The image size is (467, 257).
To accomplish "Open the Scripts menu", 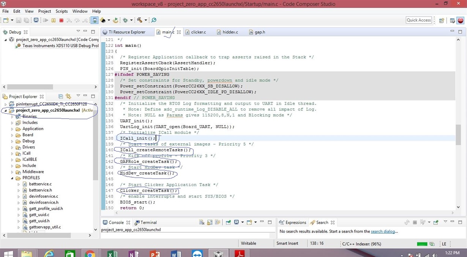I will pos(62,11).
